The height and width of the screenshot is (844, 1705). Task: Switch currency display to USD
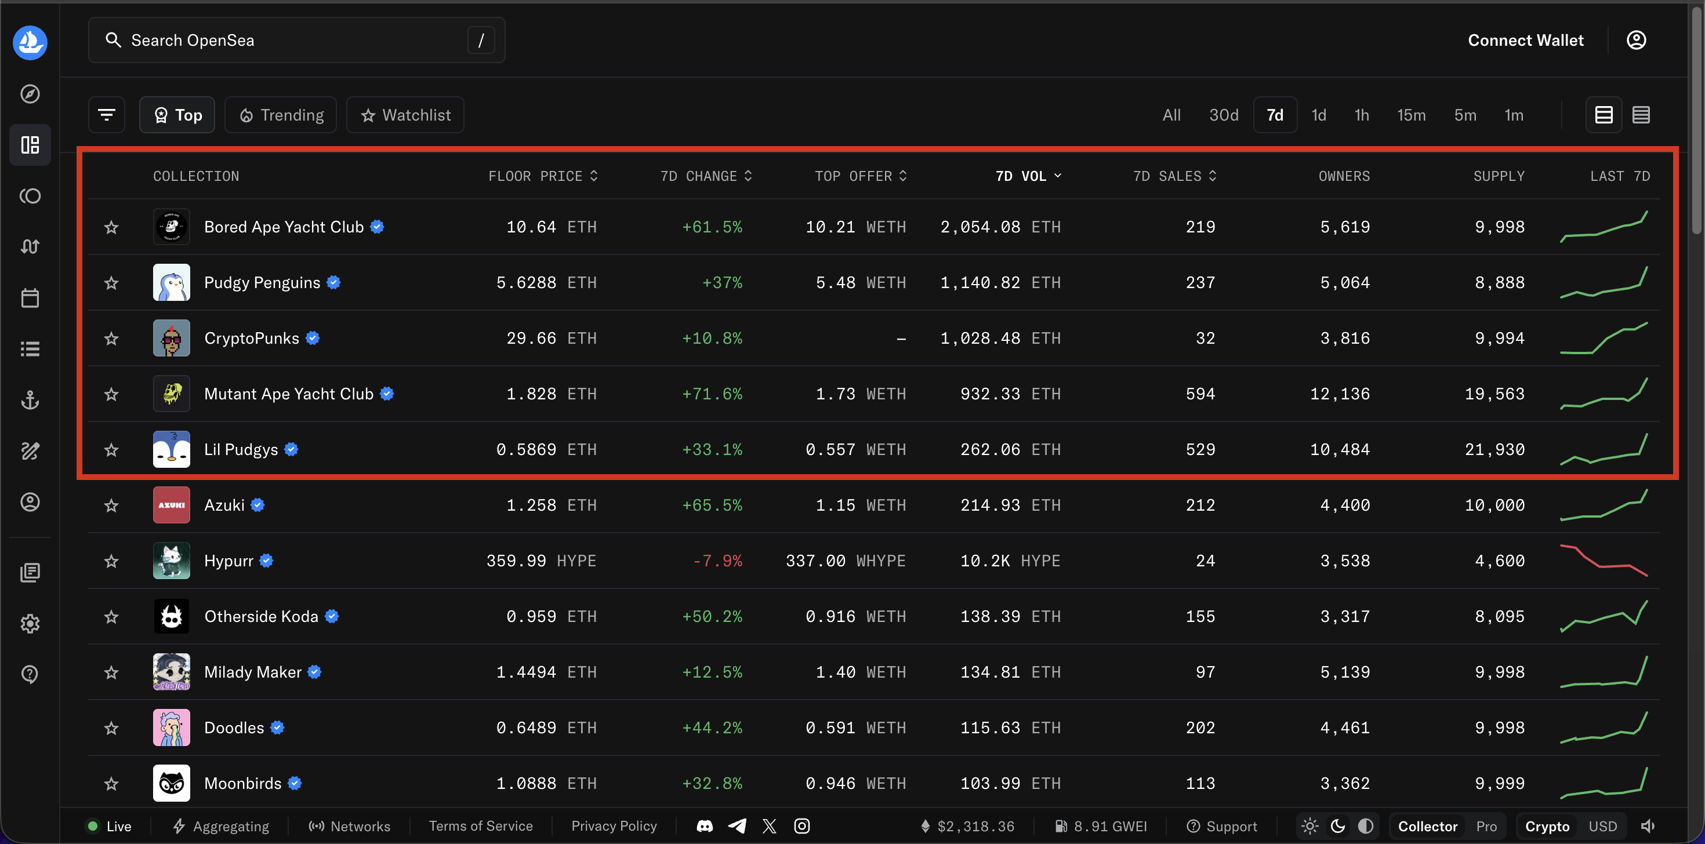click(1602, 826)
